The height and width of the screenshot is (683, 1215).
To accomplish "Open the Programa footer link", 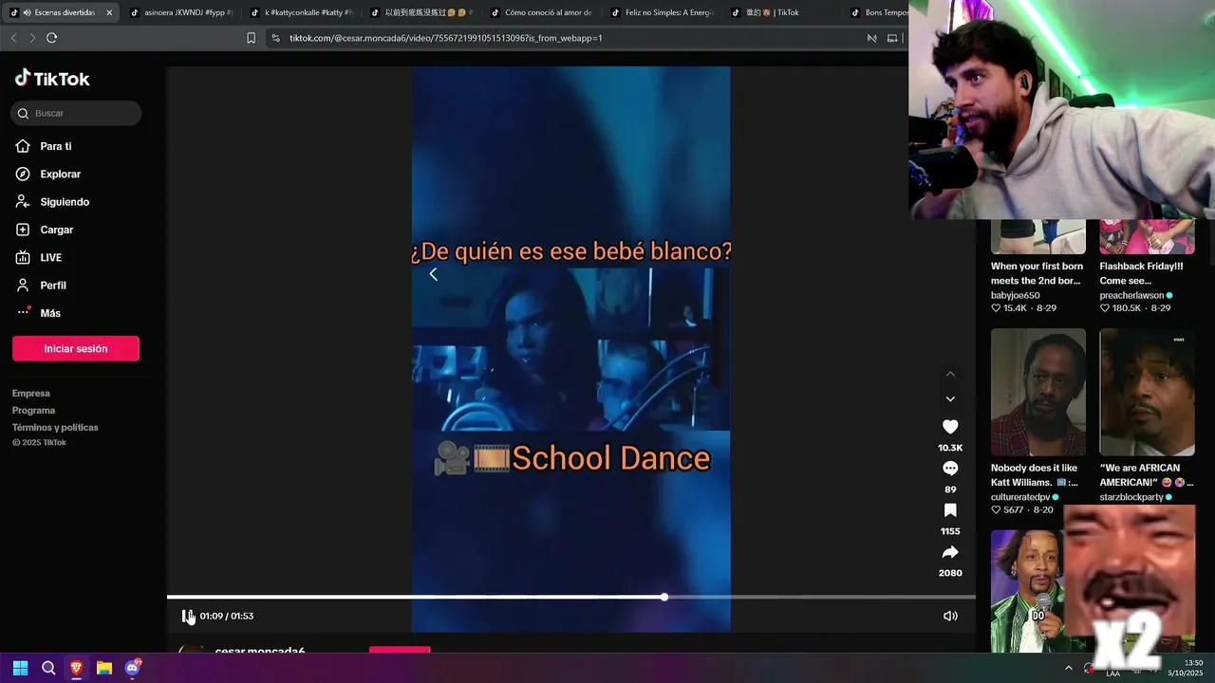I will 33,410.
